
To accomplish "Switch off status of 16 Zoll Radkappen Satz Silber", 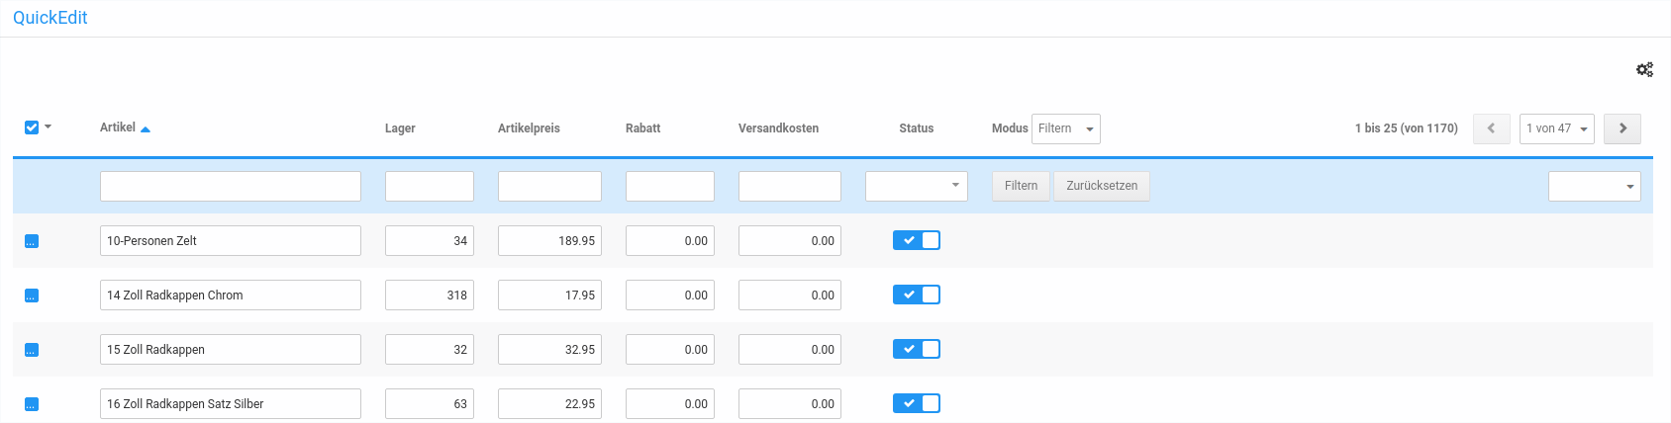I will click(916, 403).
